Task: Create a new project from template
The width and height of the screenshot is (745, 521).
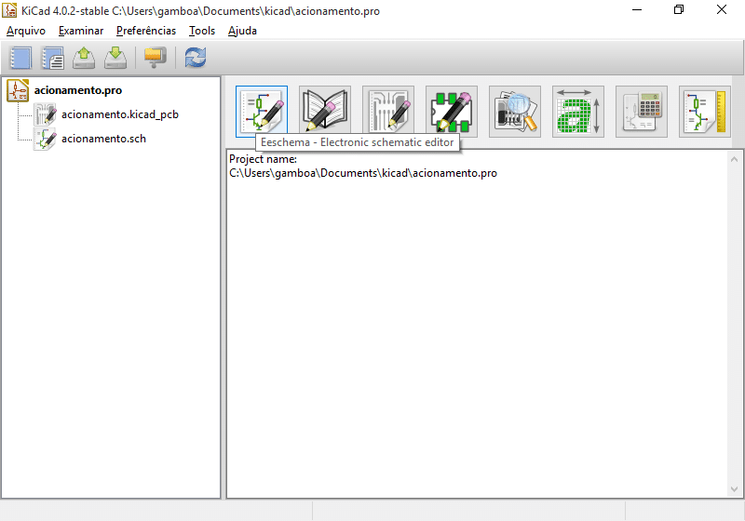Action: (x=52, y=58)
